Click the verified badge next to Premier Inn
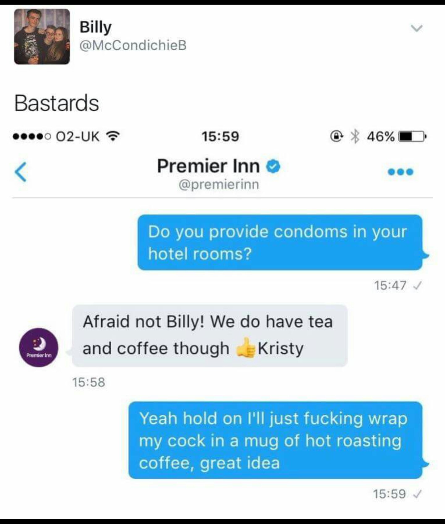The image size is (445, 524). point(273,166)
